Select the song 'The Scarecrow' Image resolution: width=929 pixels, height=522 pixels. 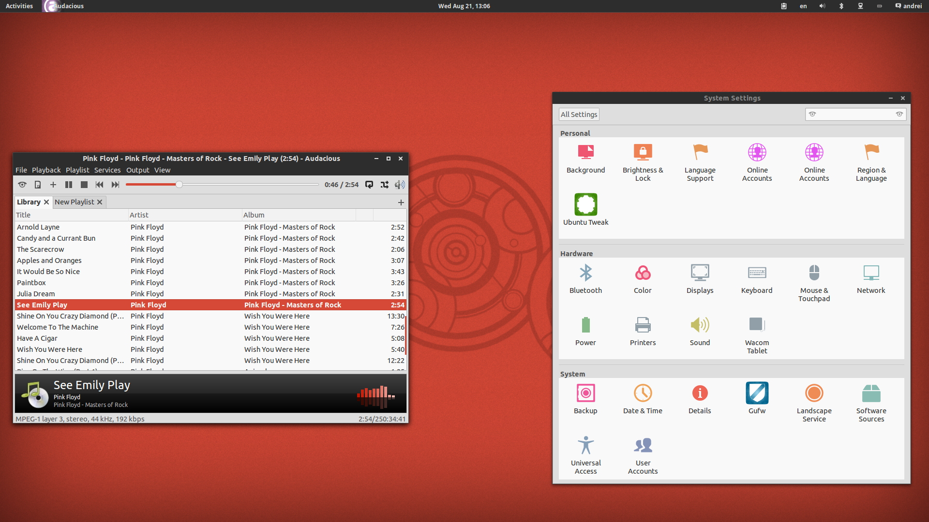pyautogui.click(x=210, y=249)
